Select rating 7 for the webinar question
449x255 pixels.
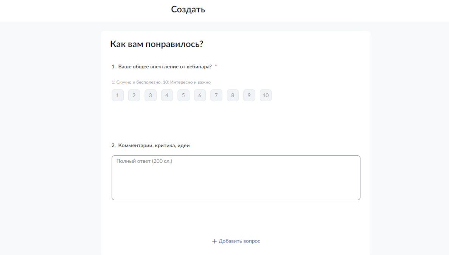[x=216, y=95]
